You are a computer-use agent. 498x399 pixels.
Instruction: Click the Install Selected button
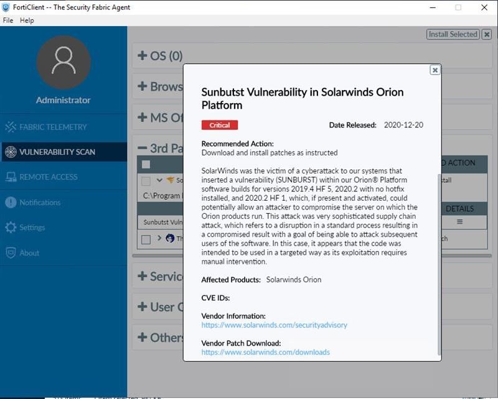pyautogui.click(x=453, y=35)
